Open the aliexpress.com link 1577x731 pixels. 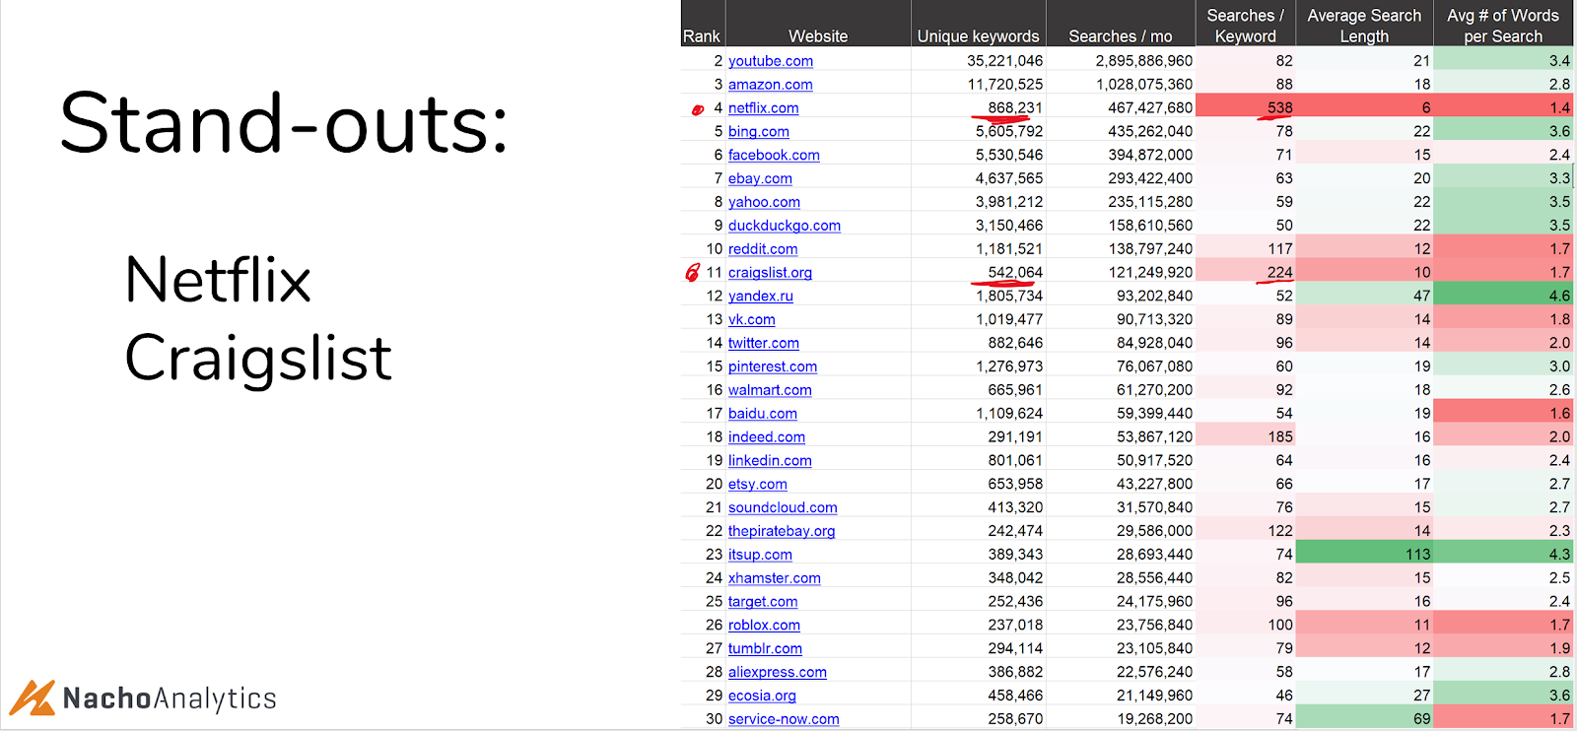778,673
